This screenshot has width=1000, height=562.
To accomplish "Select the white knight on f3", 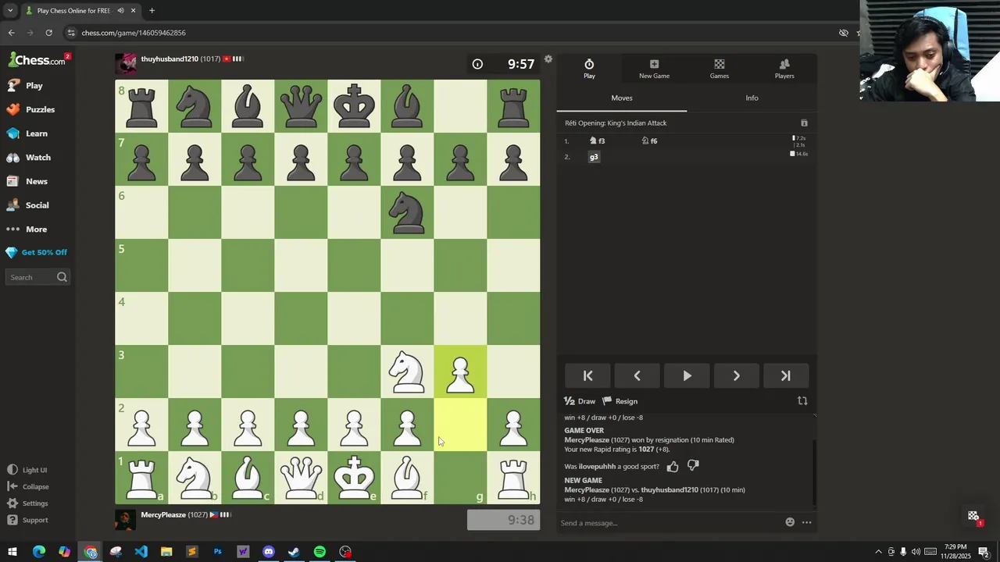I will tap(407, 372).
